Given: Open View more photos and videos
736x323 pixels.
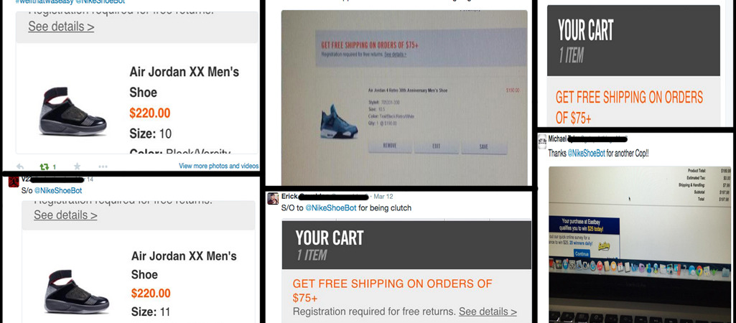Looking at the screenshot, I should pyautogui.click(x=218, y=166).
